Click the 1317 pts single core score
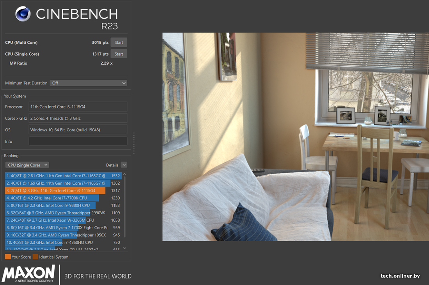 (100, 54)
